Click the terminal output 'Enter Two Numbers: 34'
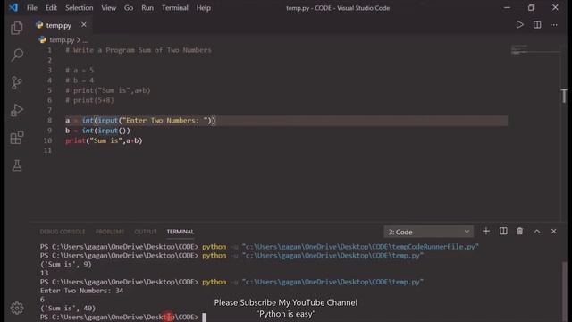 pos(81,291)
